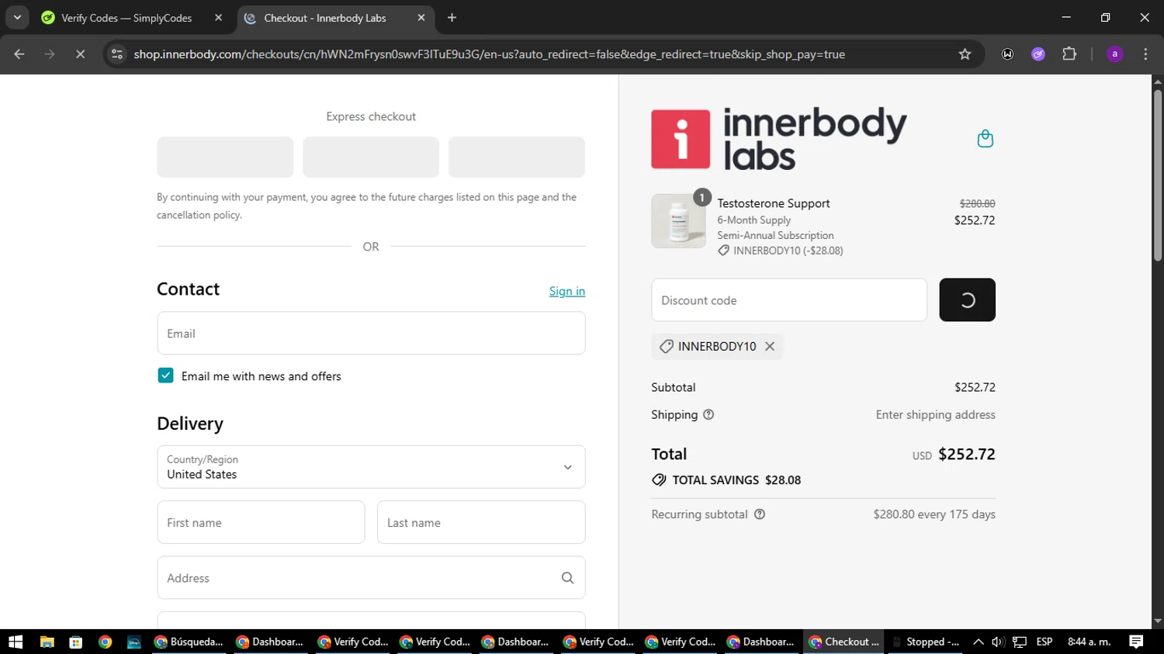Open the volume speaker tray icon

point(998,642)
